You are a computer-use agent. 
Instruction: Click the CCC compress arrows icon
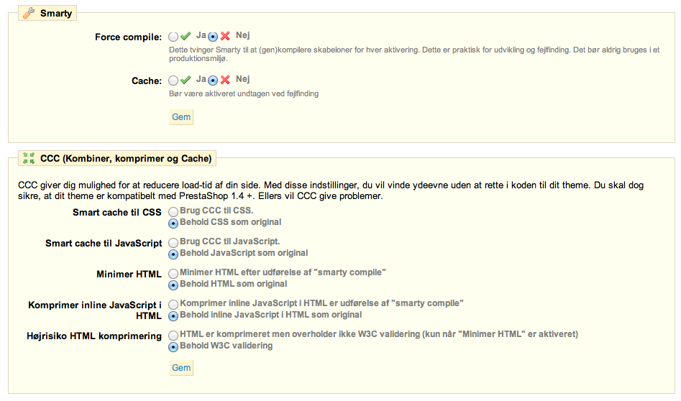(29, 158)
